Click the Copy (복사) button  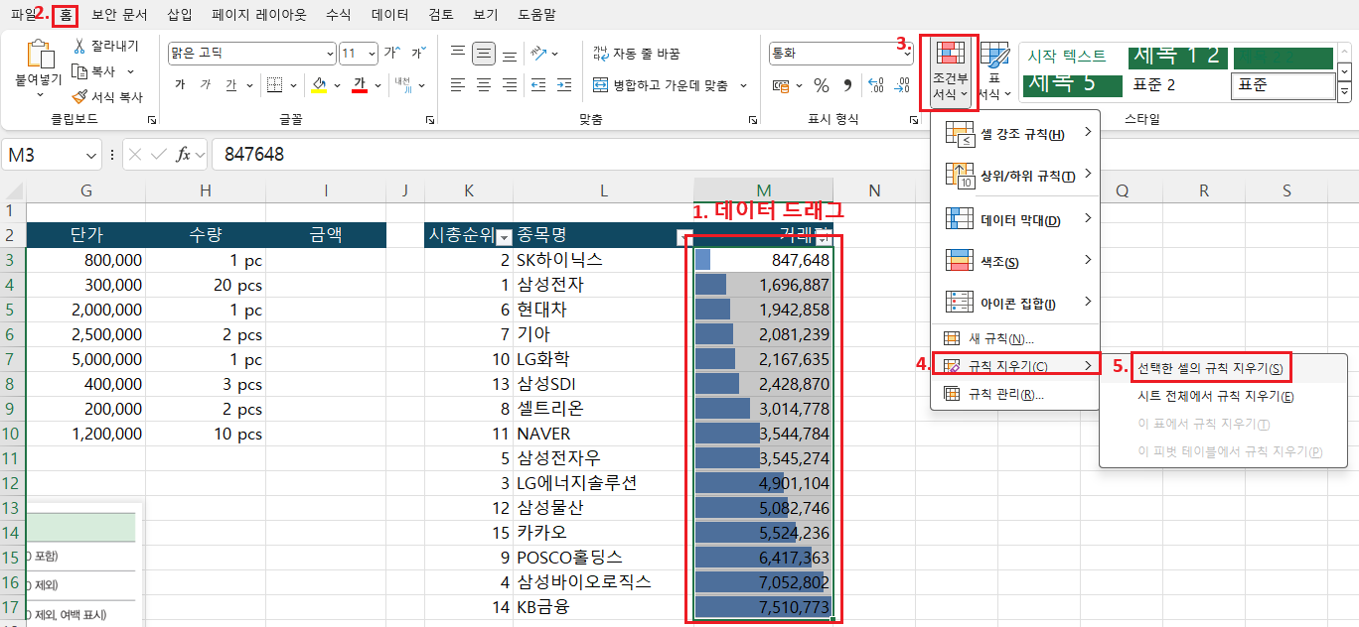pos(95,71)
